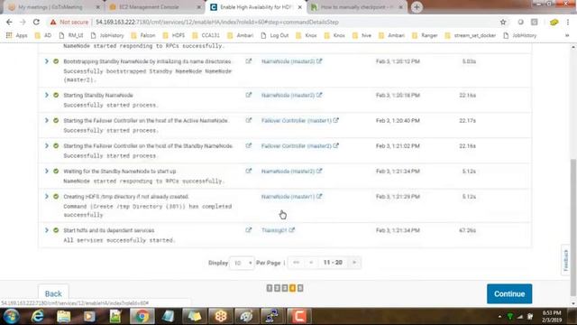Go to next page of results

(354, 263)
